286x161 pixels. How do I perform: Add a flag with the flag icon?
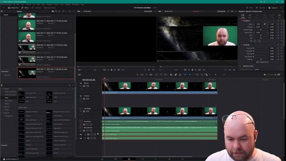click(x=185, y=75)
